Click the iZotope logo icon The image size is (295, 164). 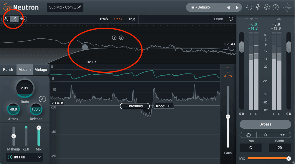(287, 8)
